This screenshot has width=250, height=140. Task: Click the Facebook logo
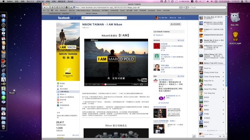tap(64, 18)
